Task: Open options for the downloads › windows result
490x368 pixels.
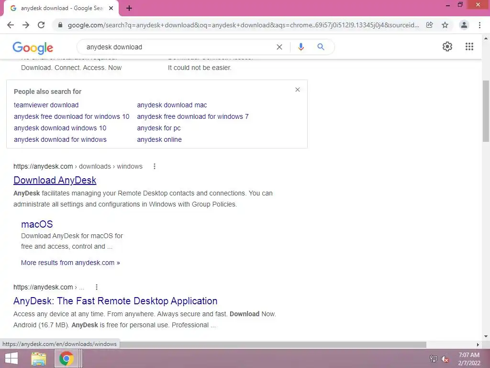Action: coord(155,166)
